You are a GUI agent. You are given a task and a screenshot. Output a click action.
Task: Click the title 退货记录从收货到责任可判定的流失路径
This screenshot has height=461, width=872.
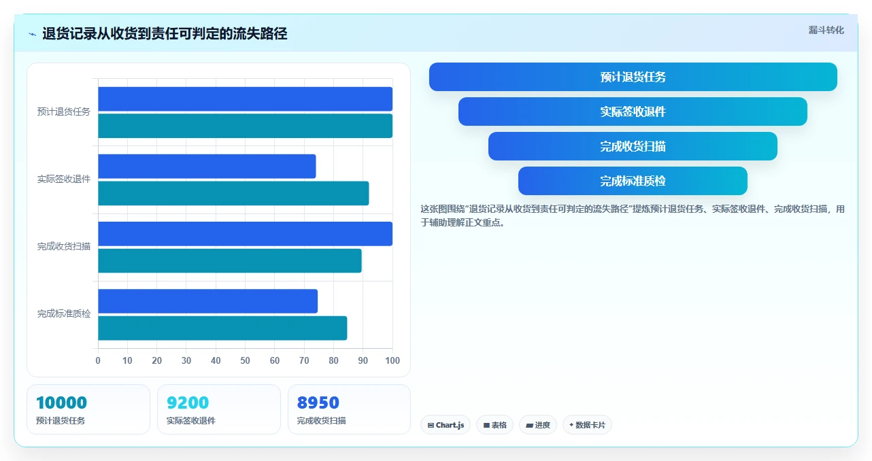click(x=165, y=34)
